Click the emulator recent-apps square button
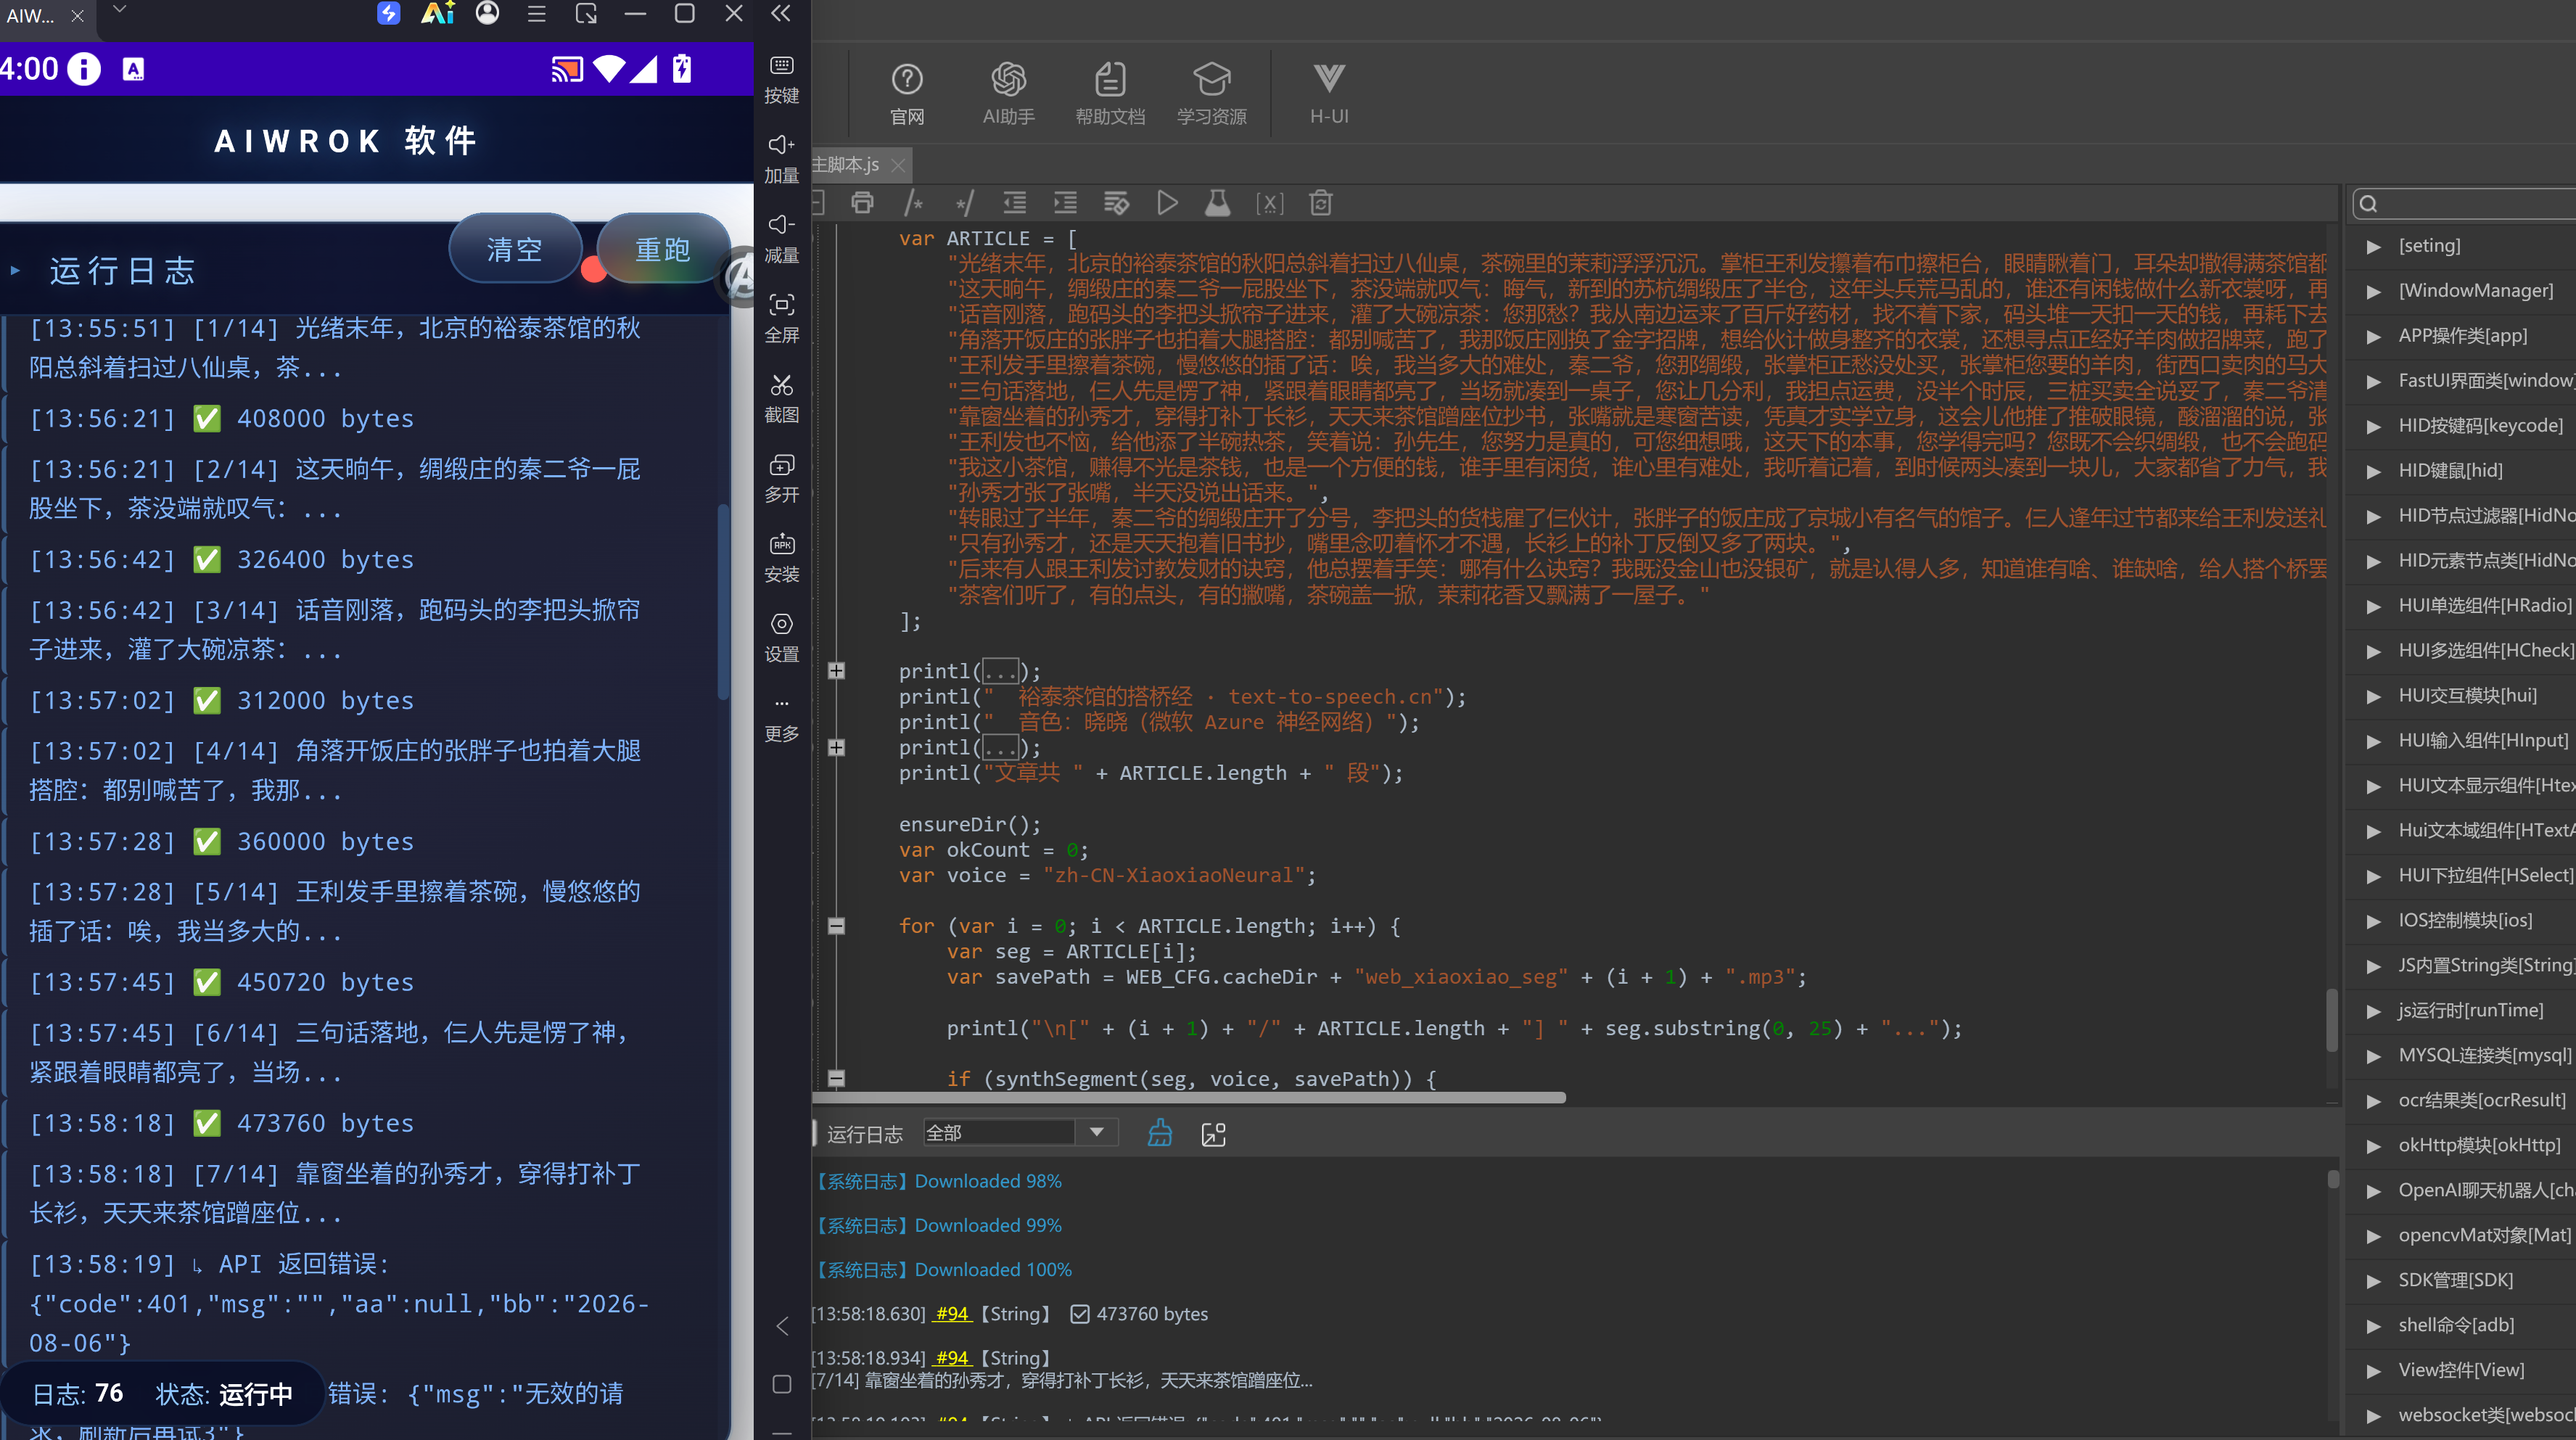 point(782,1384)
